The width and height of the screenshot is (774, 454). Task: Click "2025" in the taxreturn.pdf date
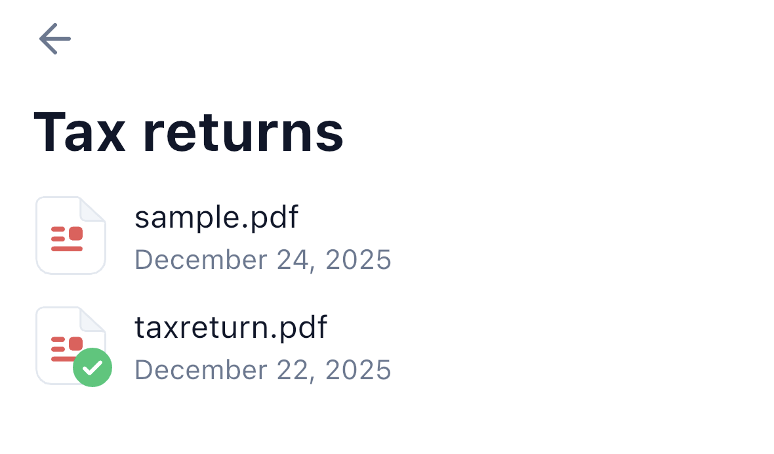pos(358,369)
